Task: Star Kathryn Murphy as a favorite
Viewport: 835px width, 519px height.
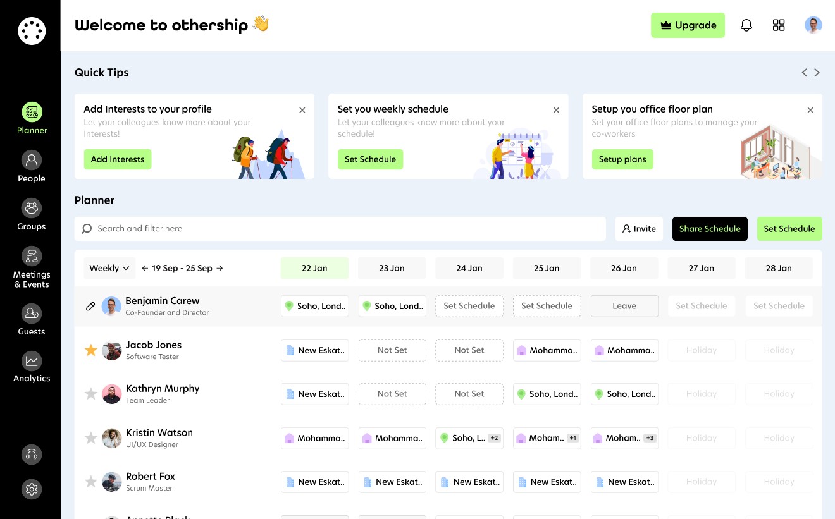Action: 90,393
